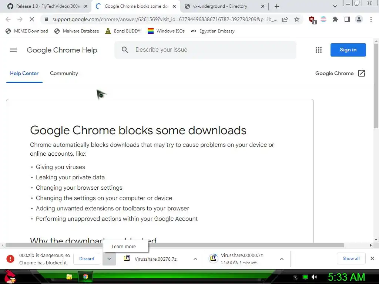
Task: Open the Google Chrome Help hamburger menu
Action: point(13,50)
